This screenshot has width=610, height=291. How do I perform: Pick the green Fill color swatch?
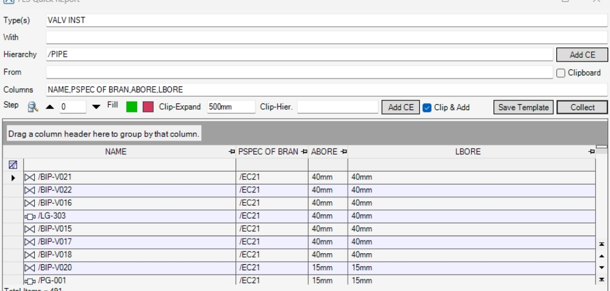point(132,108)
